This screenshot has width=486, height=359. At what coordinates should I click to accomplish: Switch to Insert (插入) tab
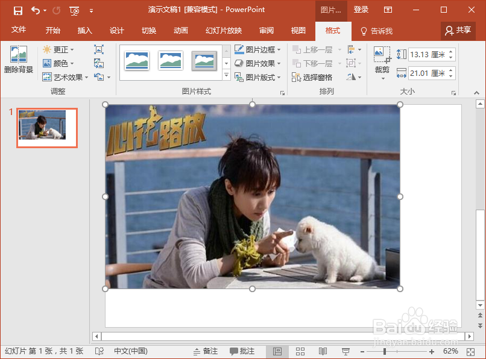84,30
